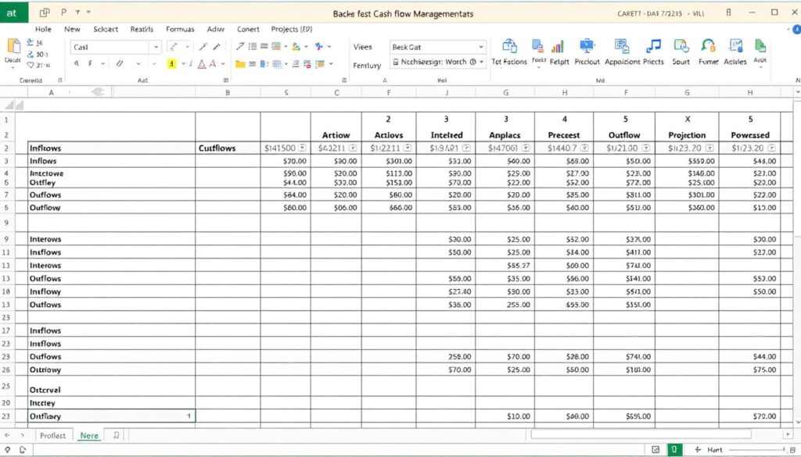
Task: Click the Fumer ribbon icon
Action: point(707,45)
